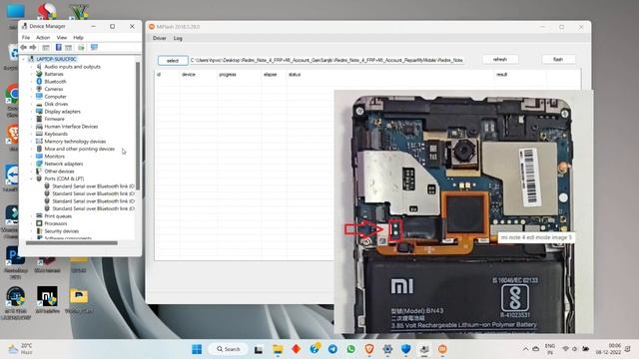Open WhatsApp from the taskbar
639x359 pixels.
[x=350, y=349]
